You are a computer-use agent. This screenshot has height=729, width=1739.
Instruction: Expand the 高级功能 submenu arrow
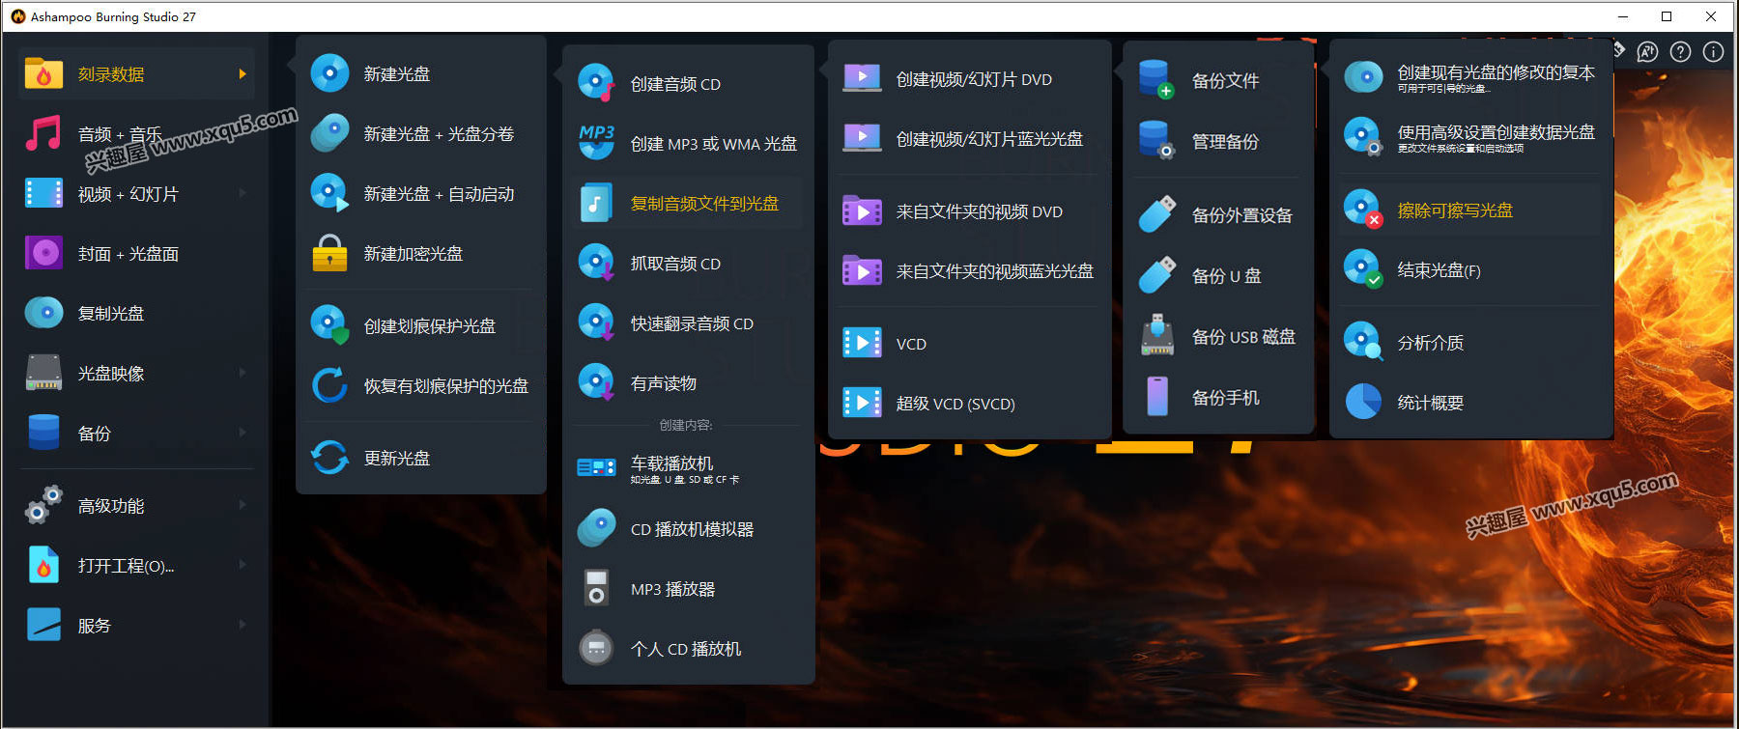coord(242,505)
